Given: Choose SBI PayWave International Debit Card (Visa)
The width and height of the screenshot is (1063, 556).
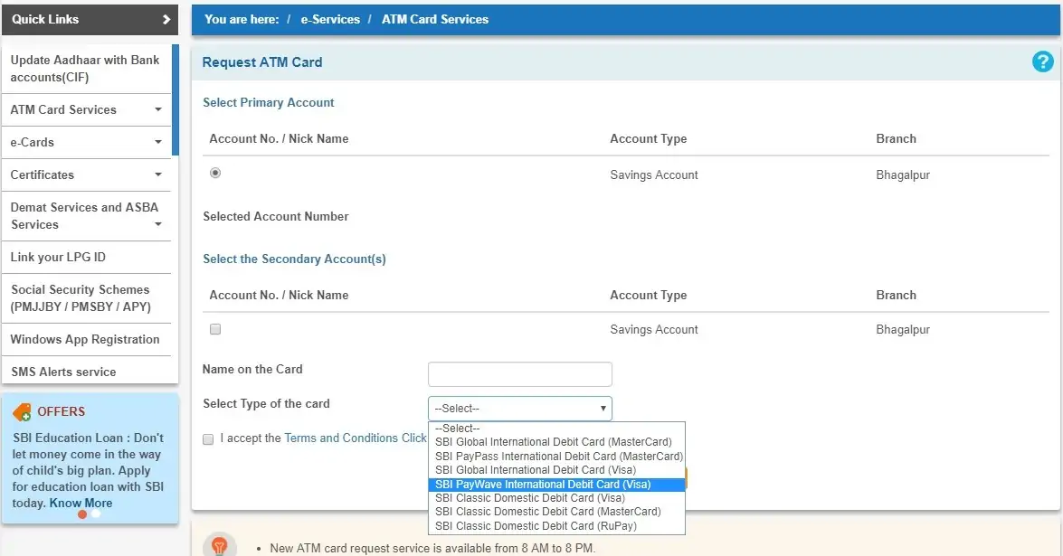Looking at the screenshot, I should point(556,485).
